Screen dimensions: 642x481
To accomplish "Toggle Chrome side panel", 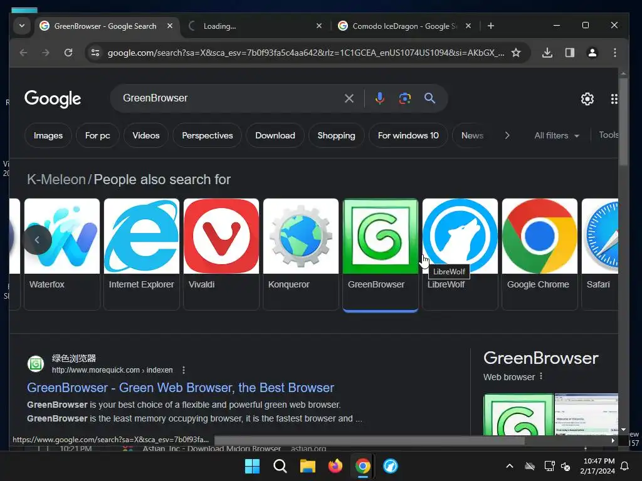I will 569,53.
